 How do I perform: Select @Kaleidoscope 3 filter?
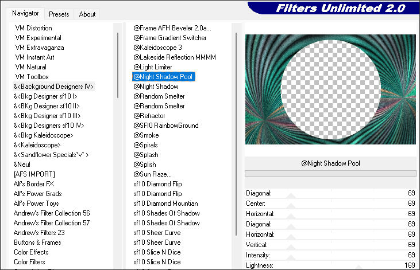coord(157,48)
